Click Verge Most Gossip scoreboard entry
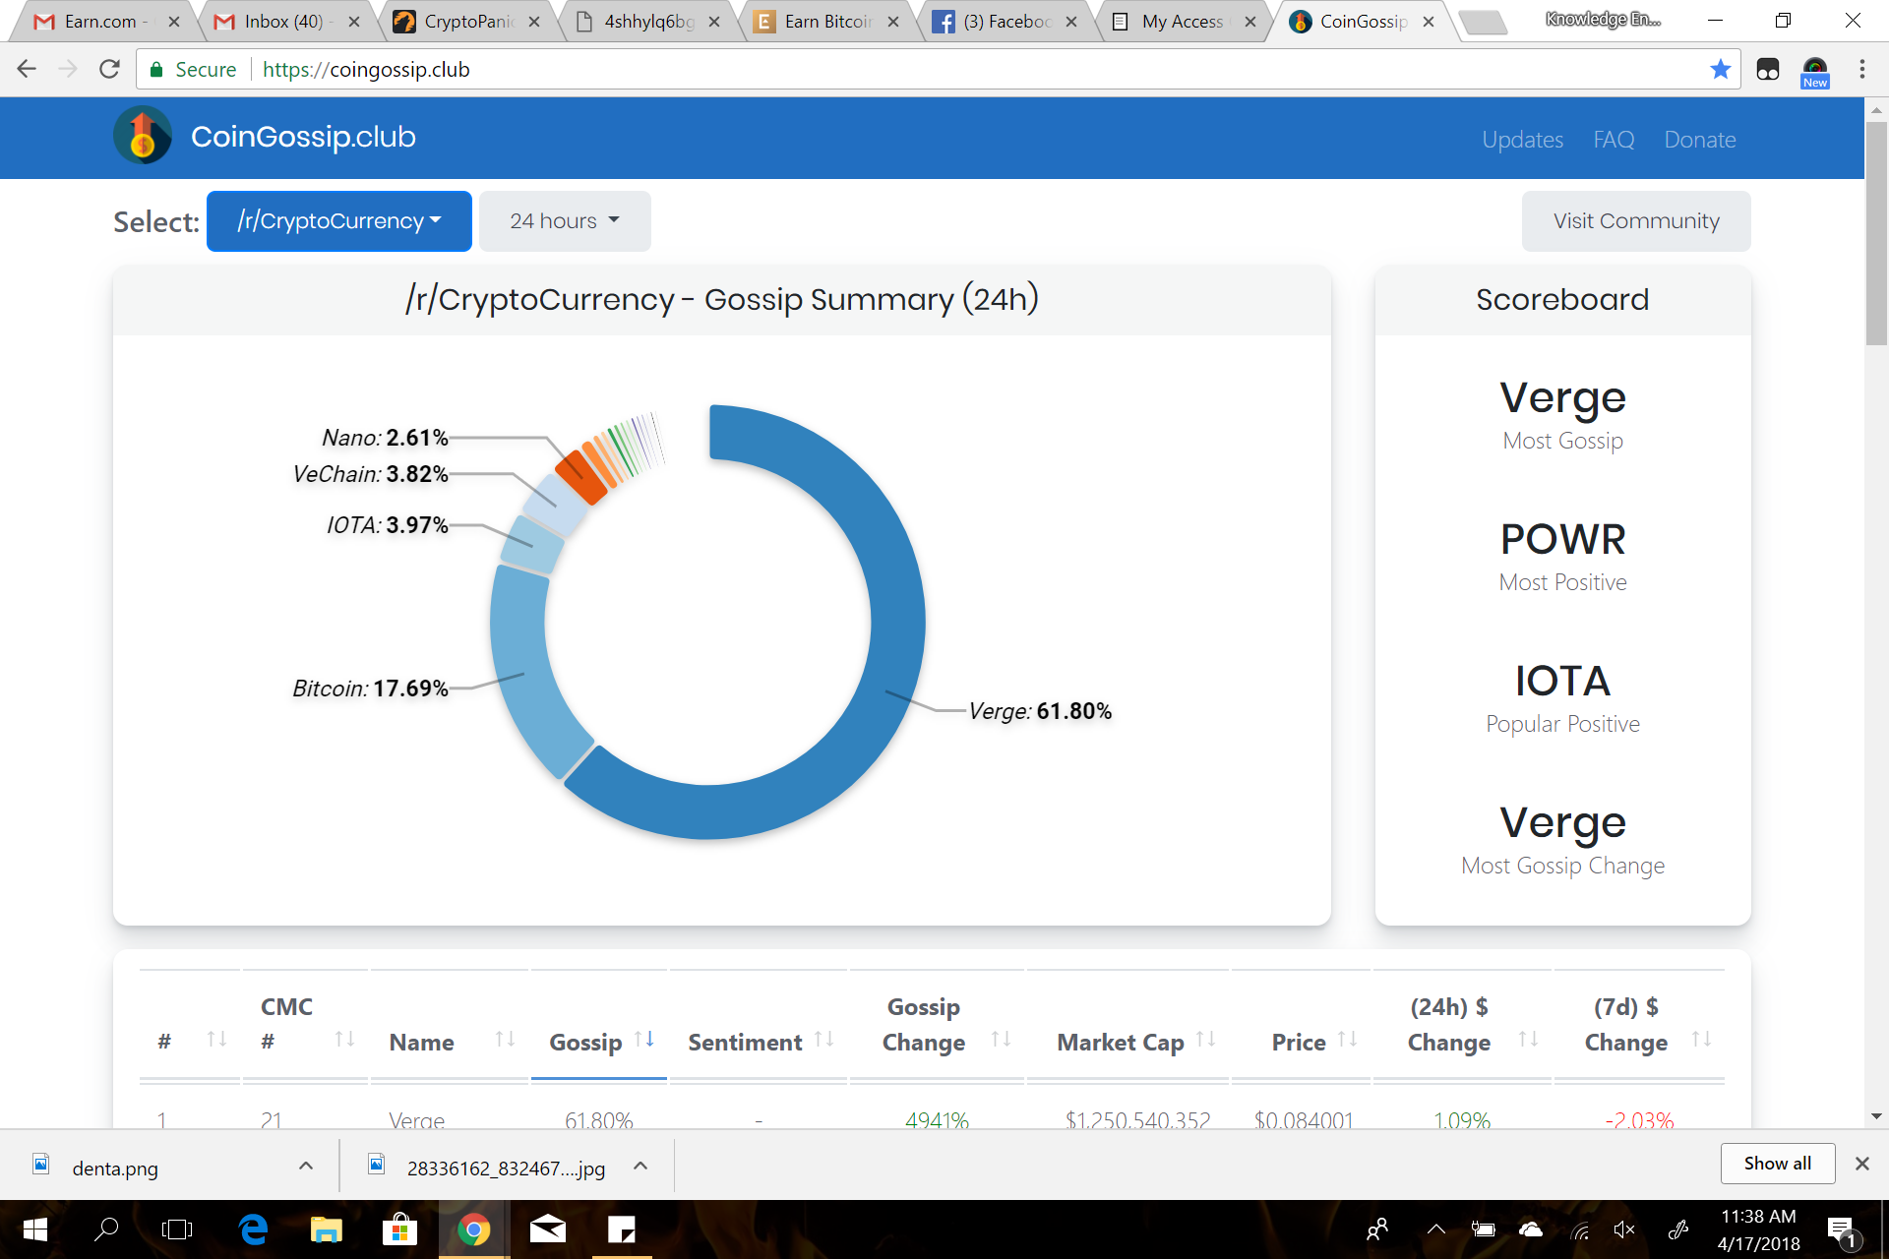Image resolution: width=1889 pixels, height=1259 pixels. [x=1562, y=414]
